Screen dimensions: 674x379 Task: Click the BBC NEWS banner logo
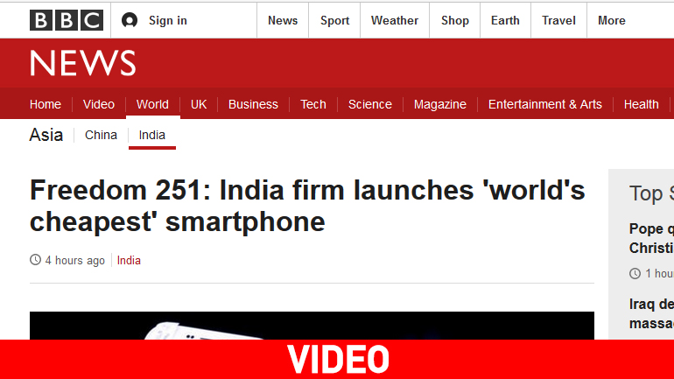tap(82, 63)
